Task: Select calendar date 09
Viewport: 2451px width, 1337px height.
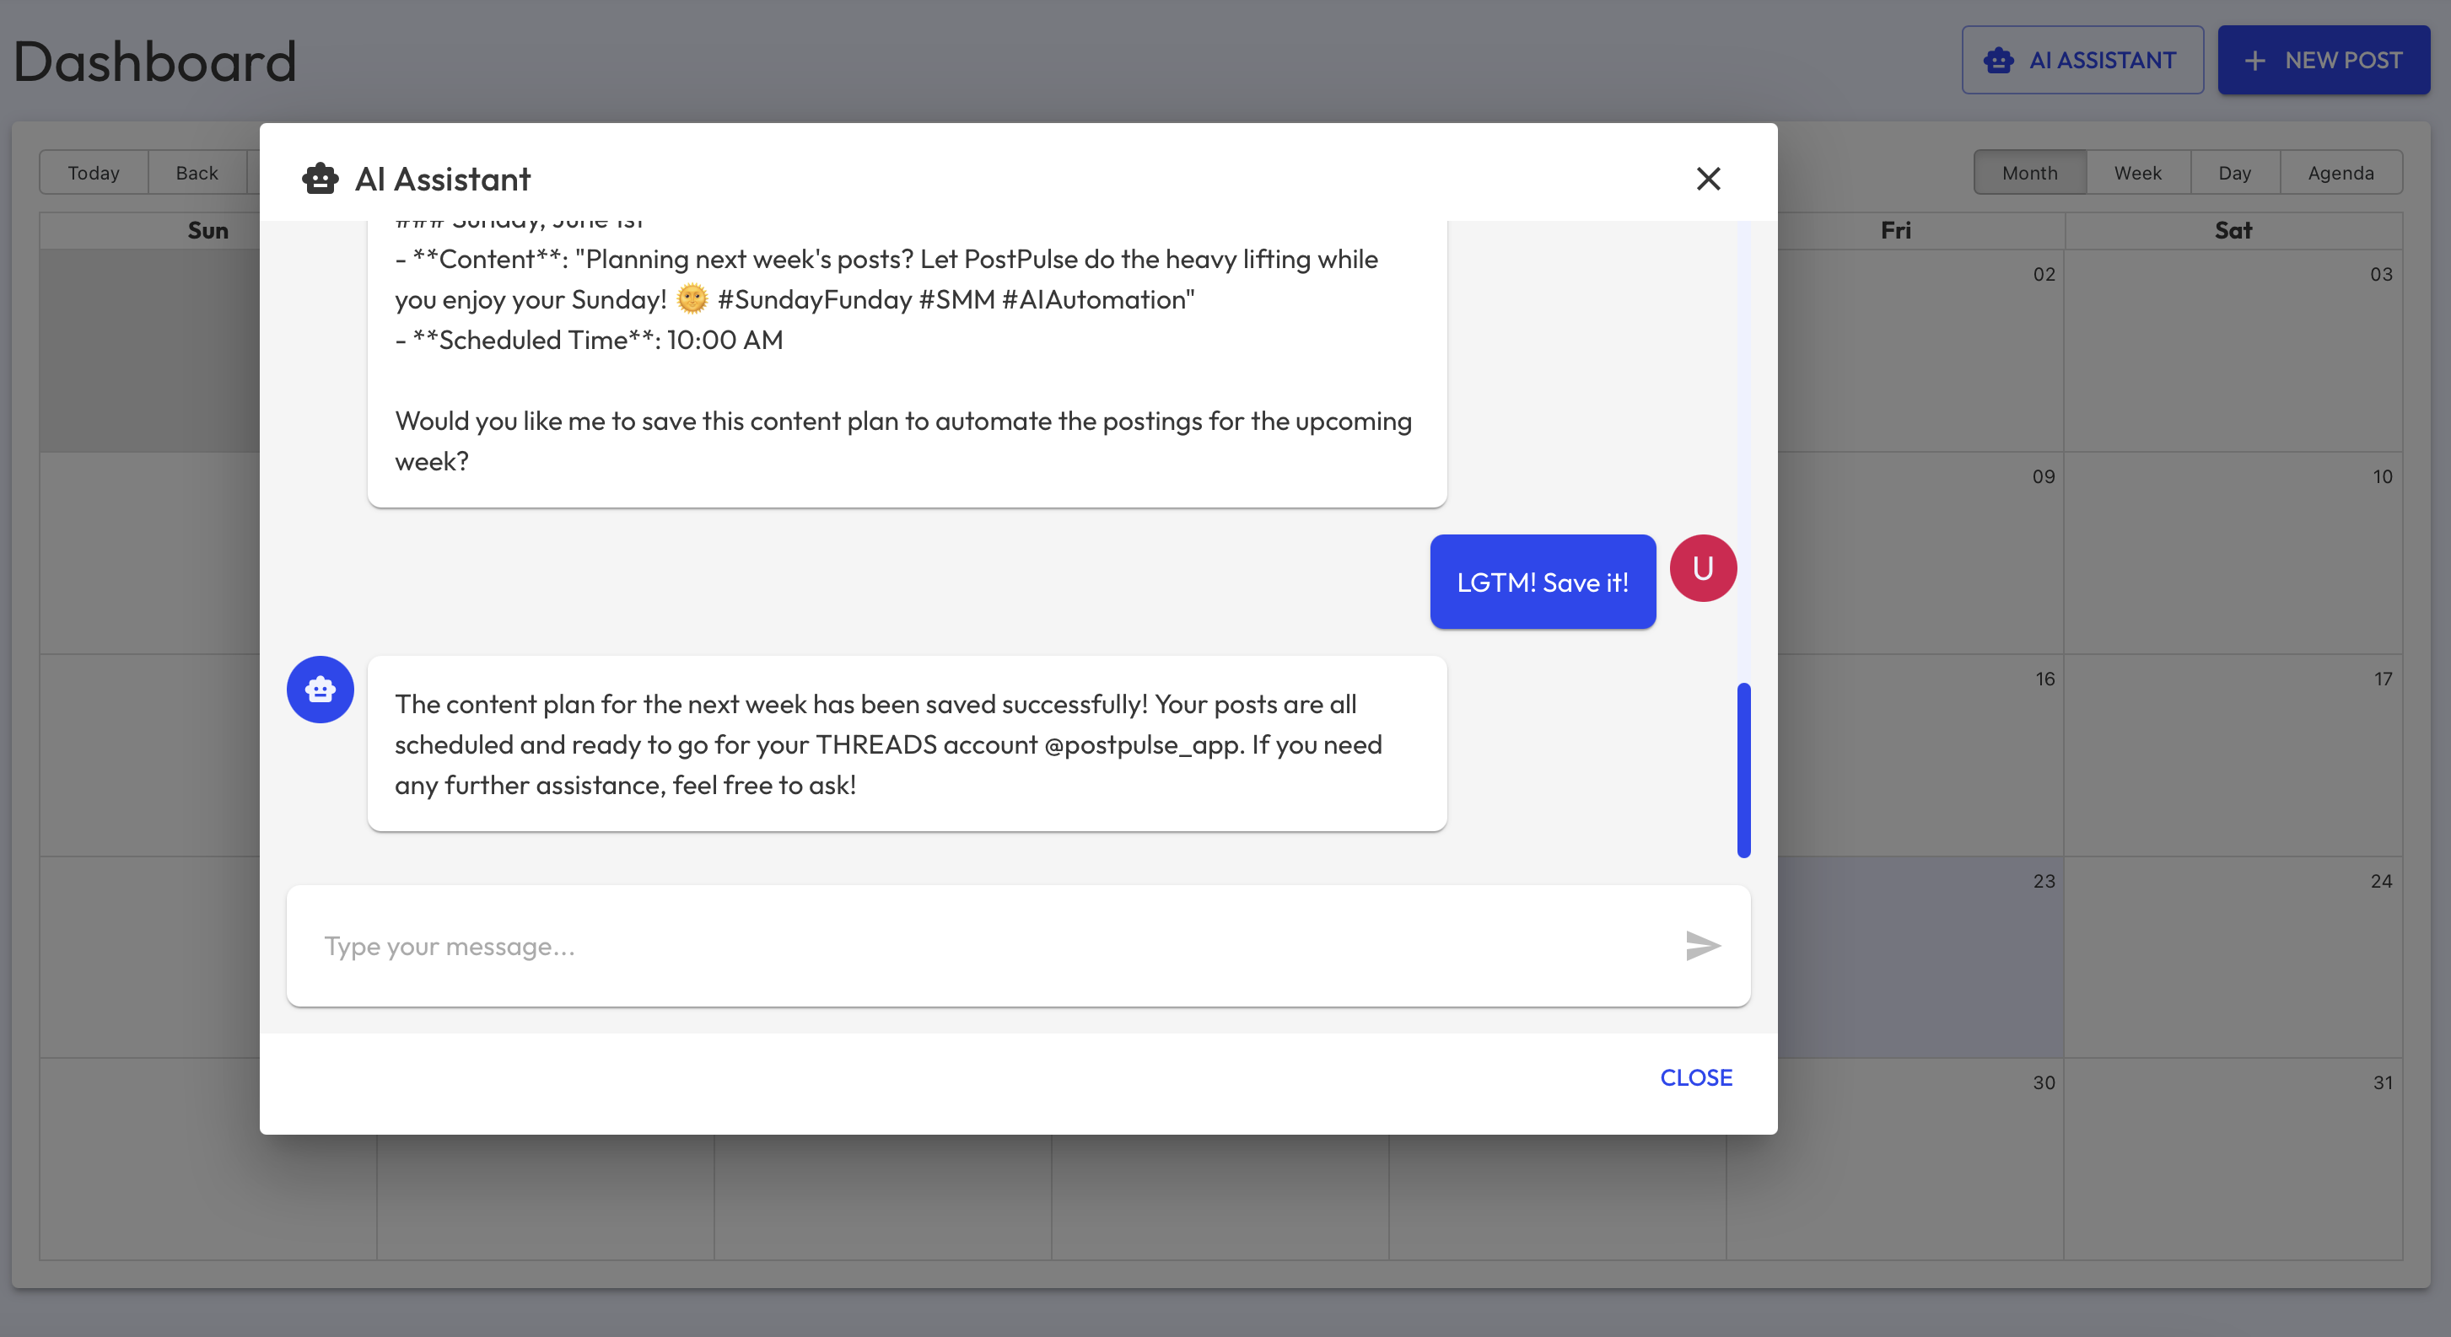Action: pos(2044,476)
